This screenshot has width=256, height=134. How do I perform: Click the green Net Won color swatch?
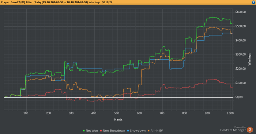click(84, 131)
